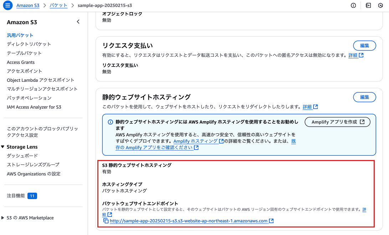Open バッチオペレーション in sidebar
389x235 pixels.
click(x=29, y=98)
